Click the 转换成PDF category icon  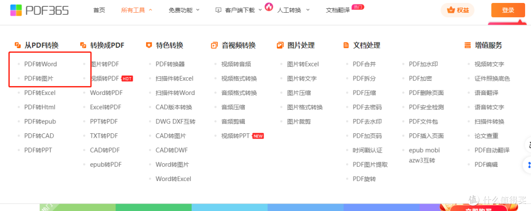pyautogui.click(x=83, y=45)
